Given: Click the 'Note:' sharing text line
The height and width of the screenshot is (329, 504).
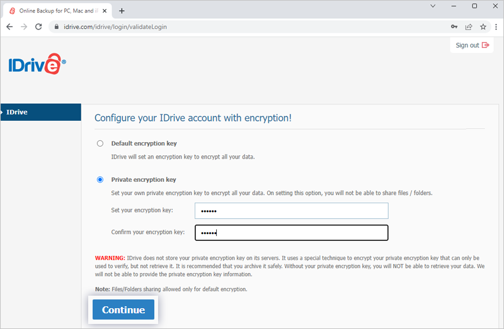Looking at the screenshot, I should click(171, 289).
